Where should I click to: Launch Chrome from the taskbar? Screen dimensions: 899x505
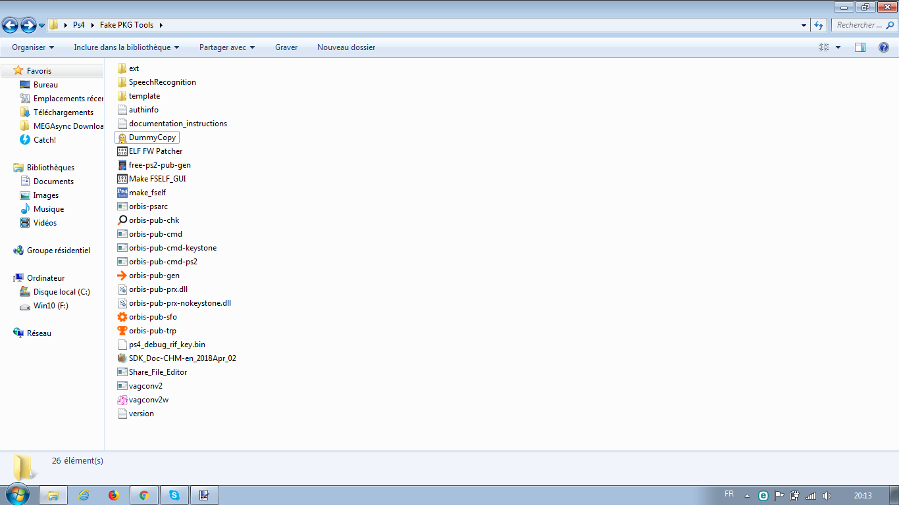tap(144, 495)
